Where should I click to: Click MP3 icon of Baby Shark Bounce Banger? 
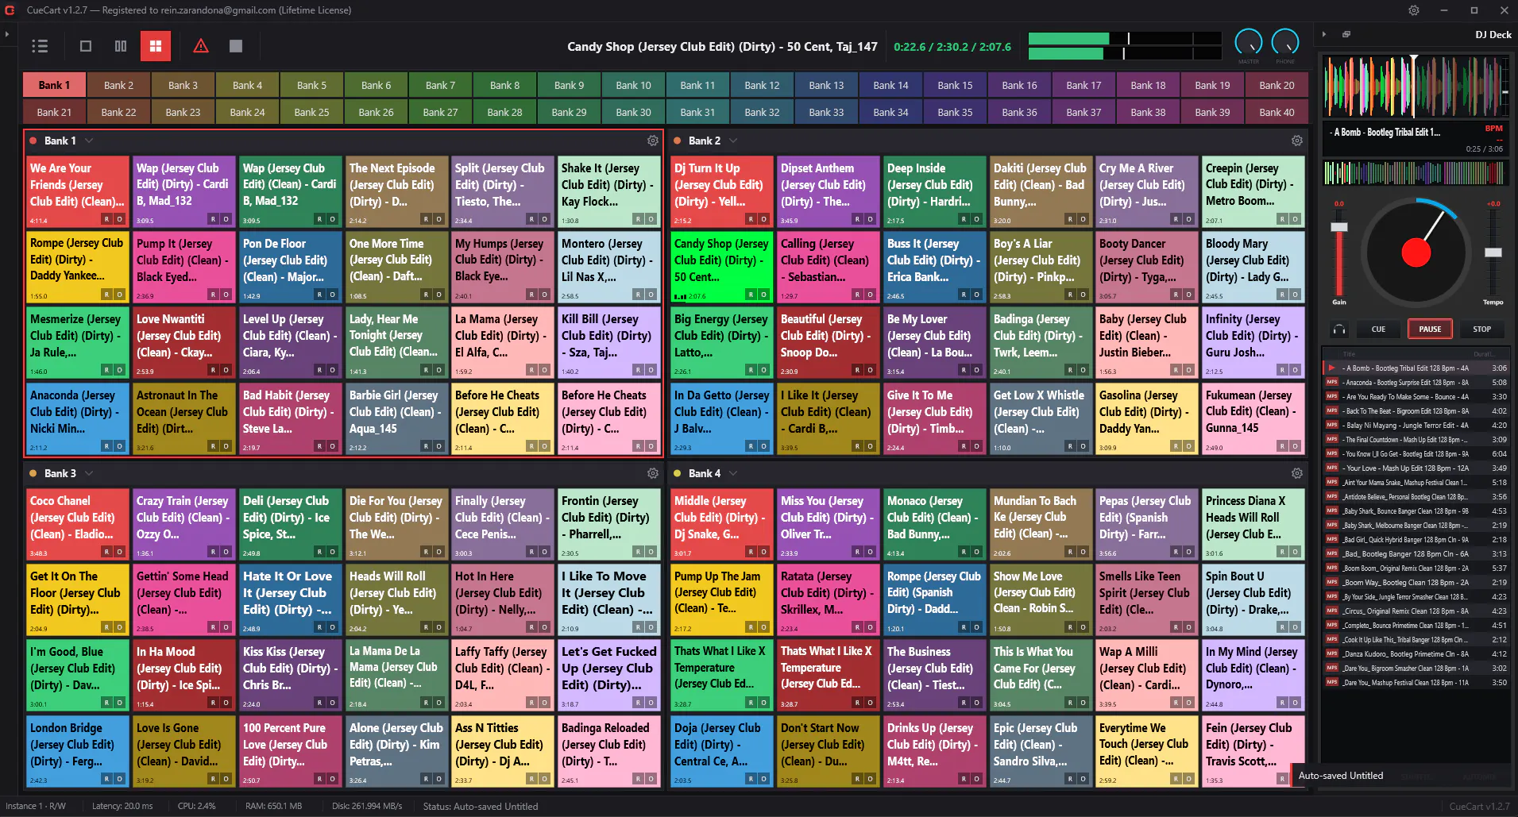point(1332,511)
